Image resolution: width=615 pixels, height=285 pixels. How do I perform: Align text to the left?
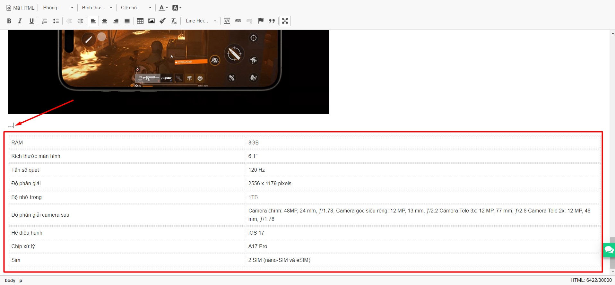pos(93,21)
